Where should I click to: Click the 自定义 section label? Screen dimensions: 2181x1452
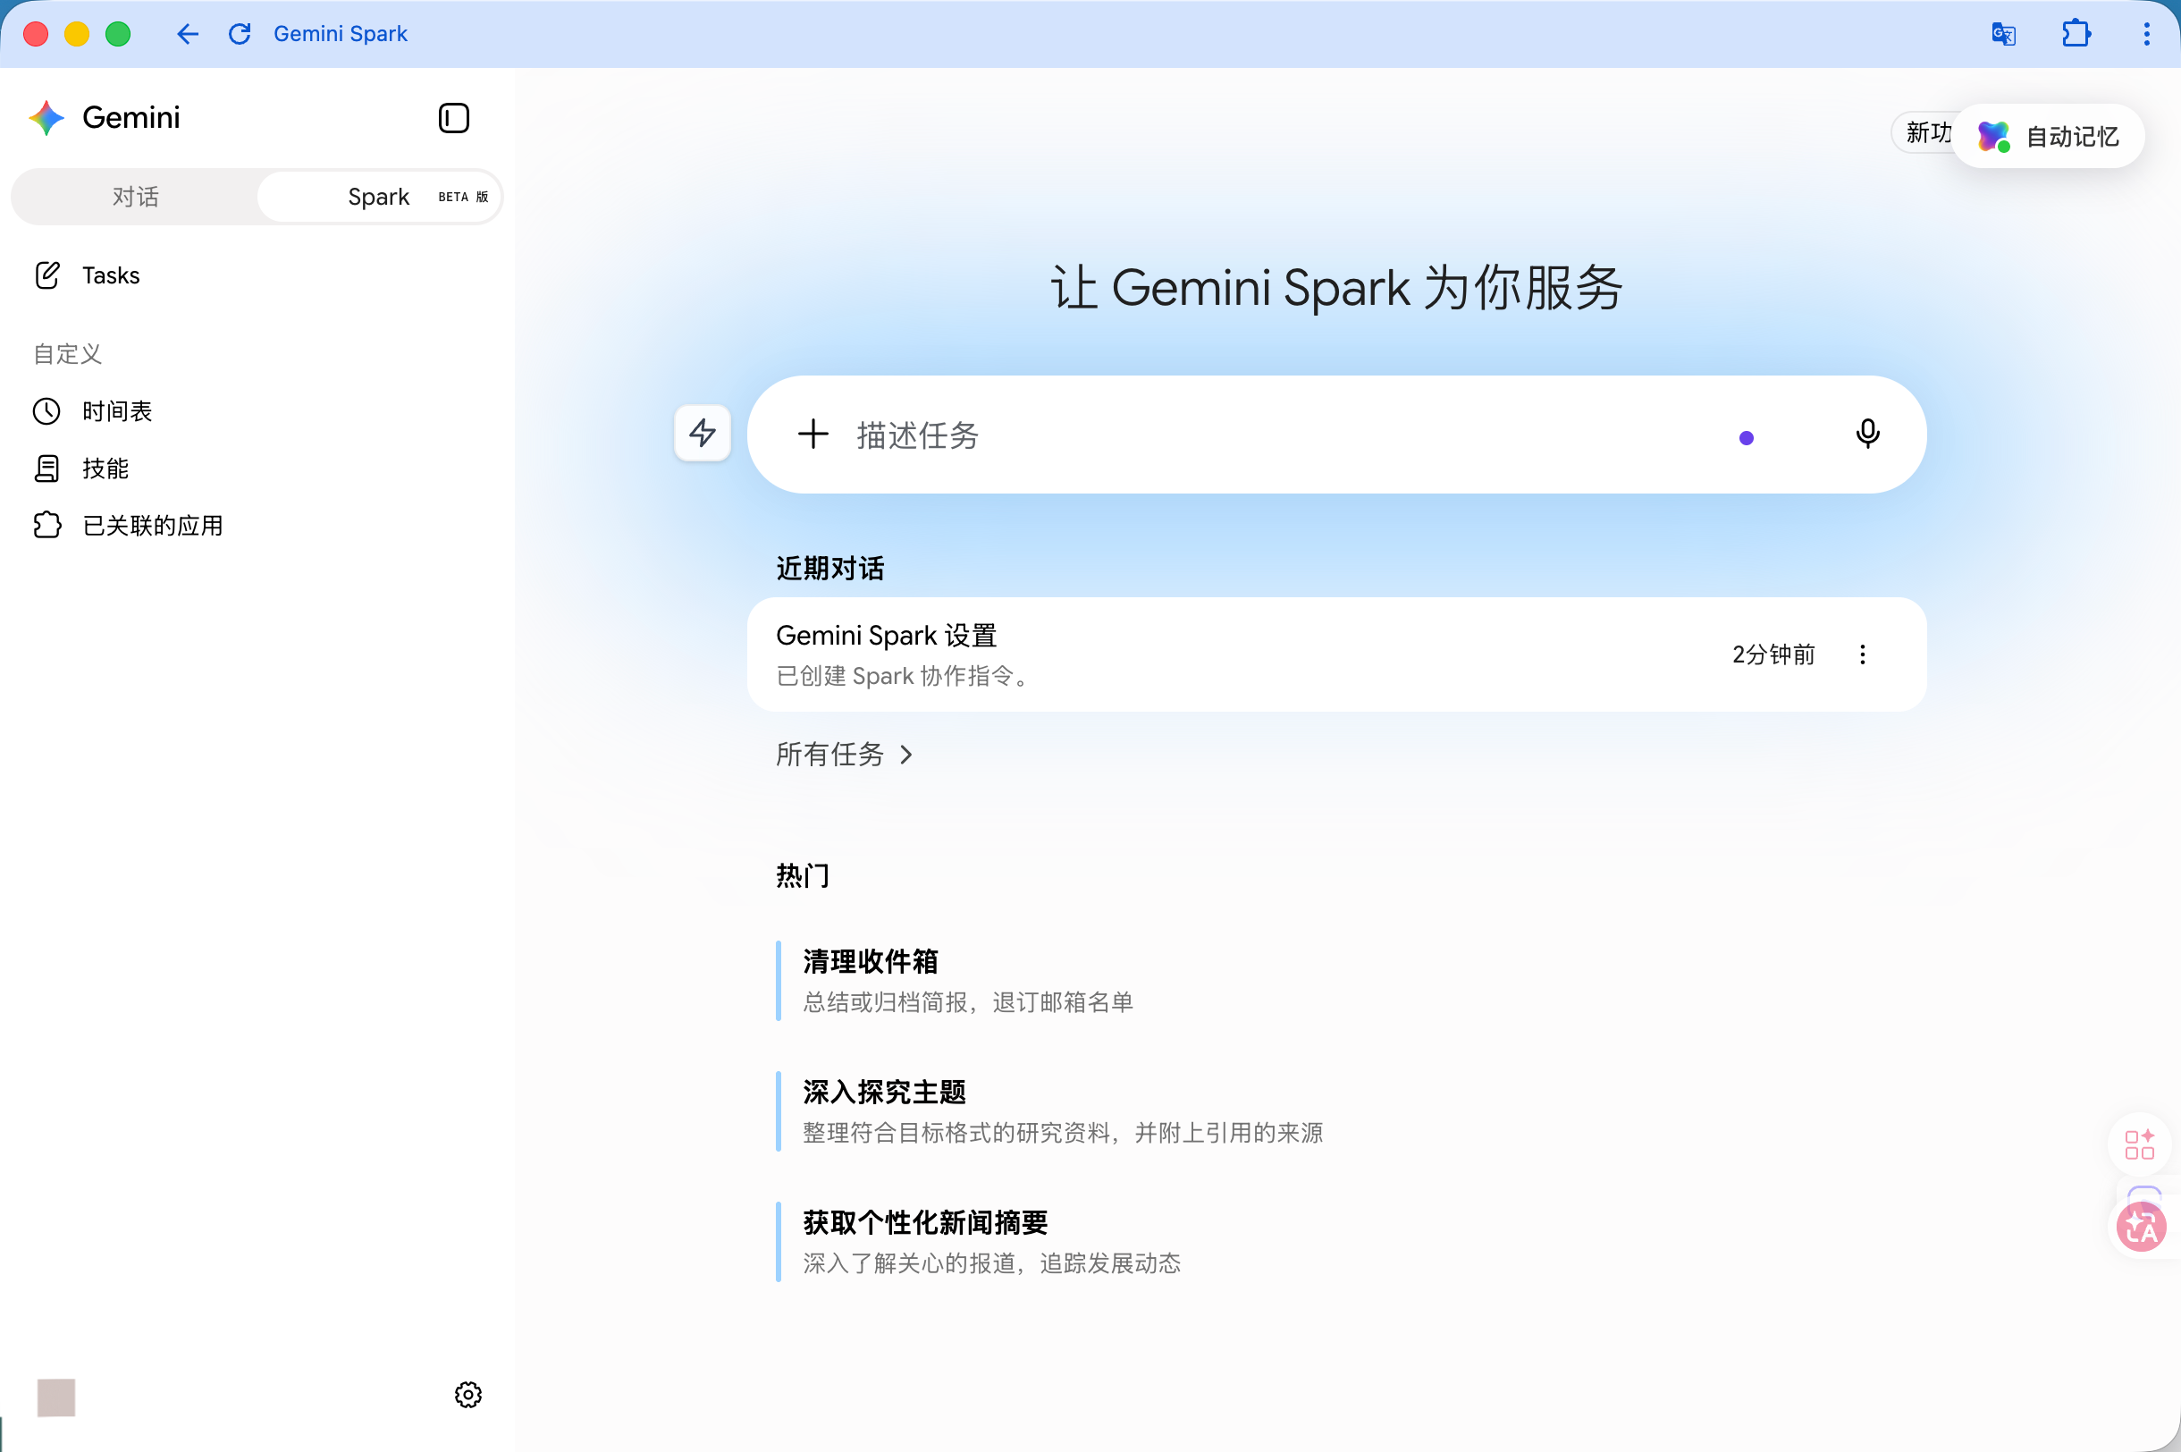tap(68, 354)
